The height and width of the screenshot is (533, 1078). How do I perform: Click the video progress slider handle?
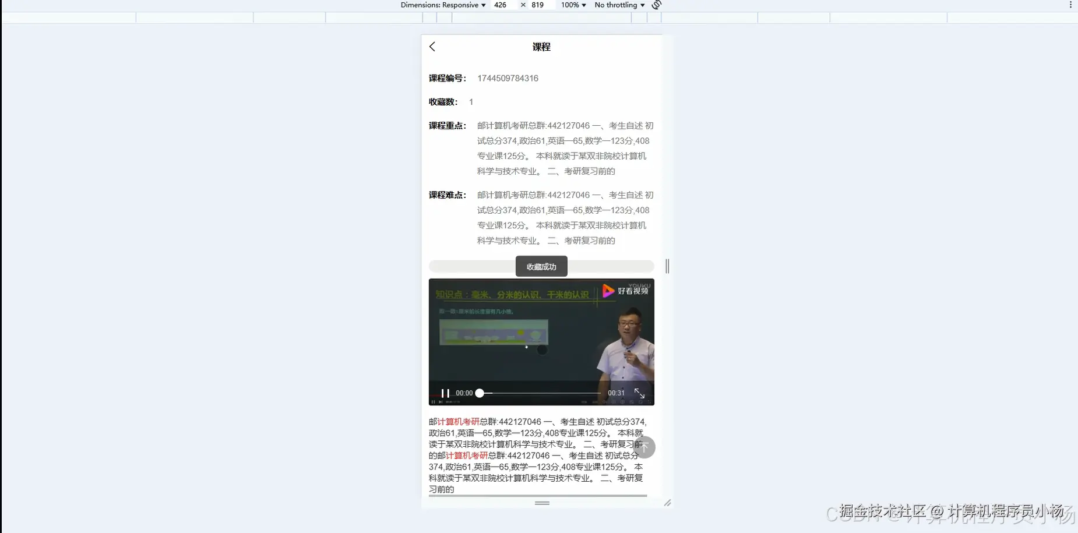[480, 393]
